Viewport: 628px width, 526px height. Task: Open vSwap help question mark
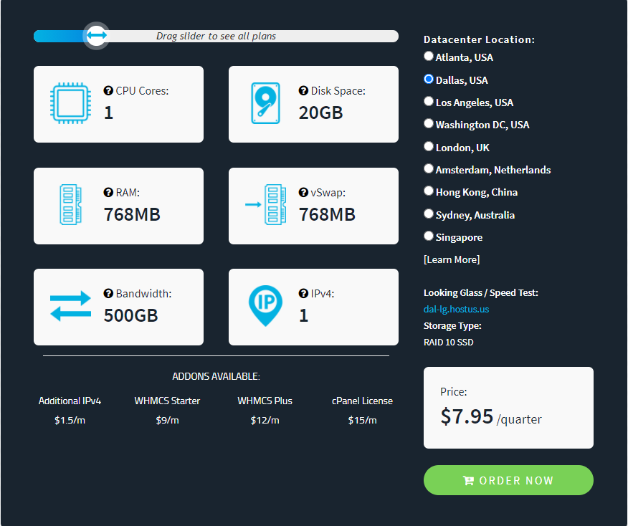303,192
